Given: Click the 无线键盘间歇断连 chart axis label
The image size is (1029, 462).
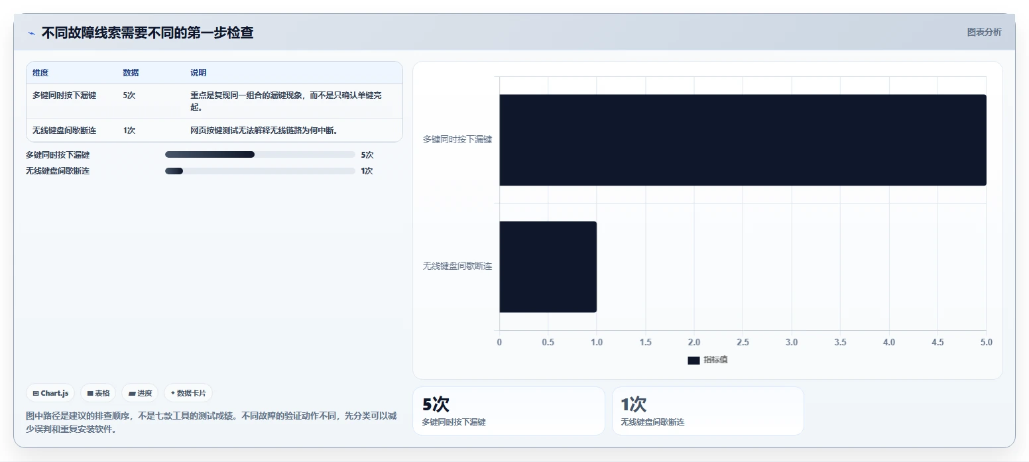Looking at the screenshot, I should coord(457,266).
